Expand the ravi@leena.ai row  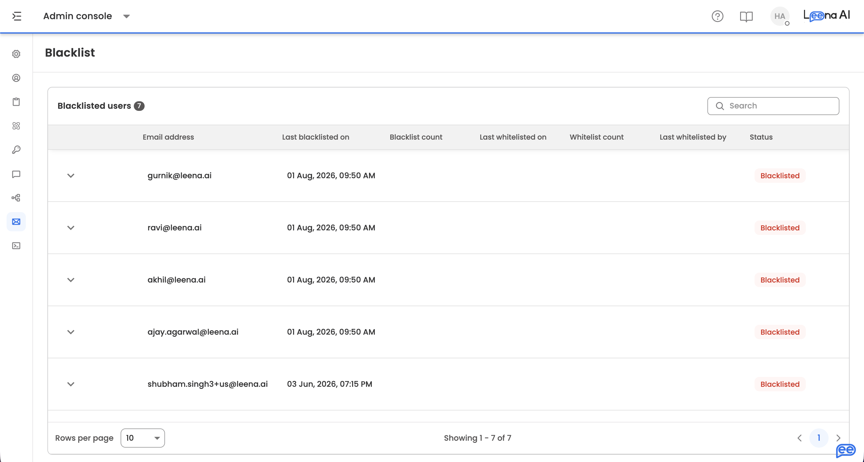point(71,228)
